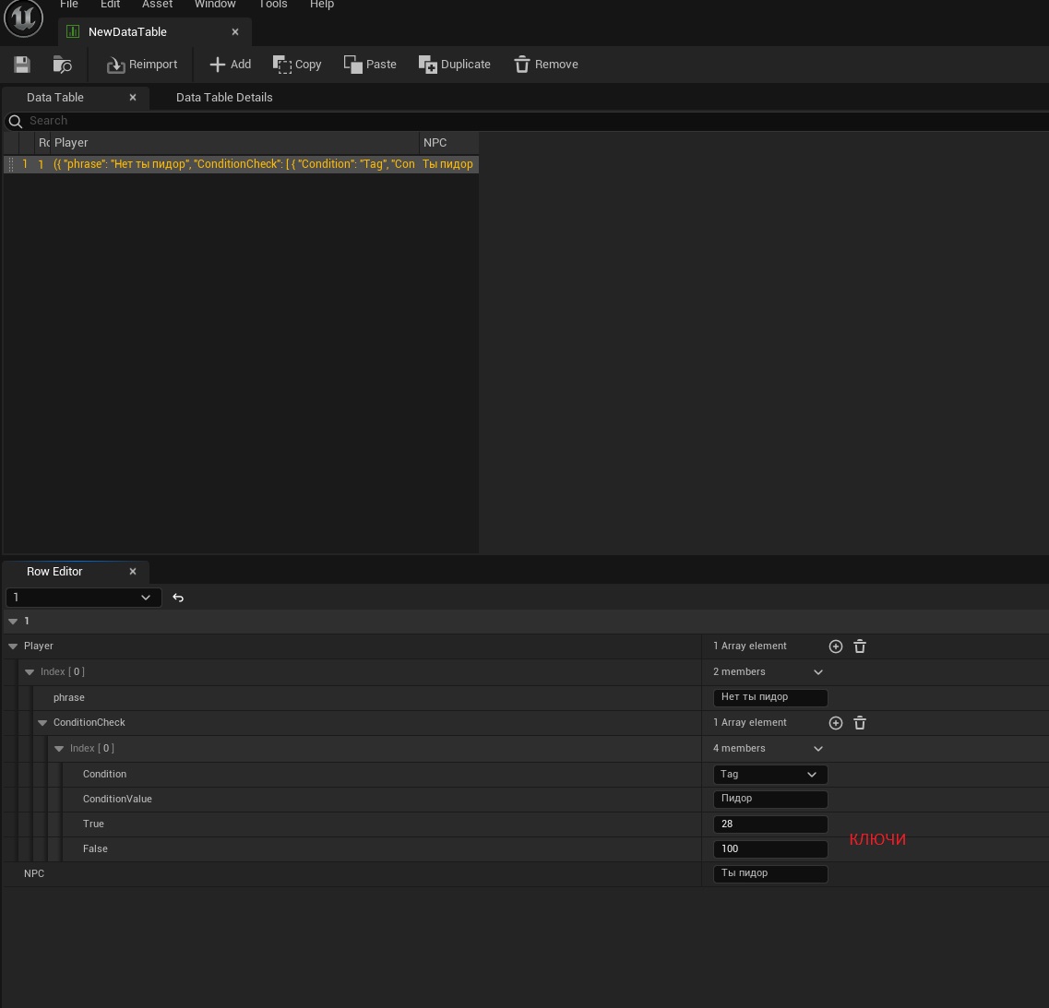Focus the Search field

pyautogui.click(x=529, y=121)
